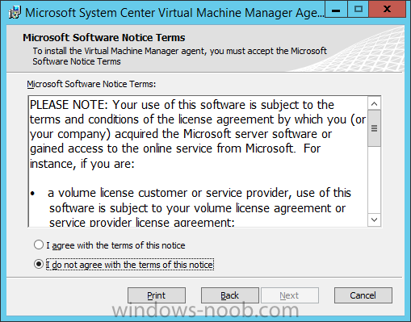The width and height of the screenshot is (411, 322).
Task: Click the installer icon in title bar
Action: [15, 12]
